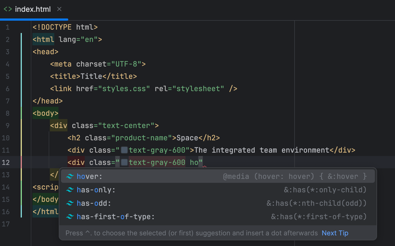395x246 pixels.
Task: Click the HTML file icon on the index.html tab
Action: pos(8,9)
